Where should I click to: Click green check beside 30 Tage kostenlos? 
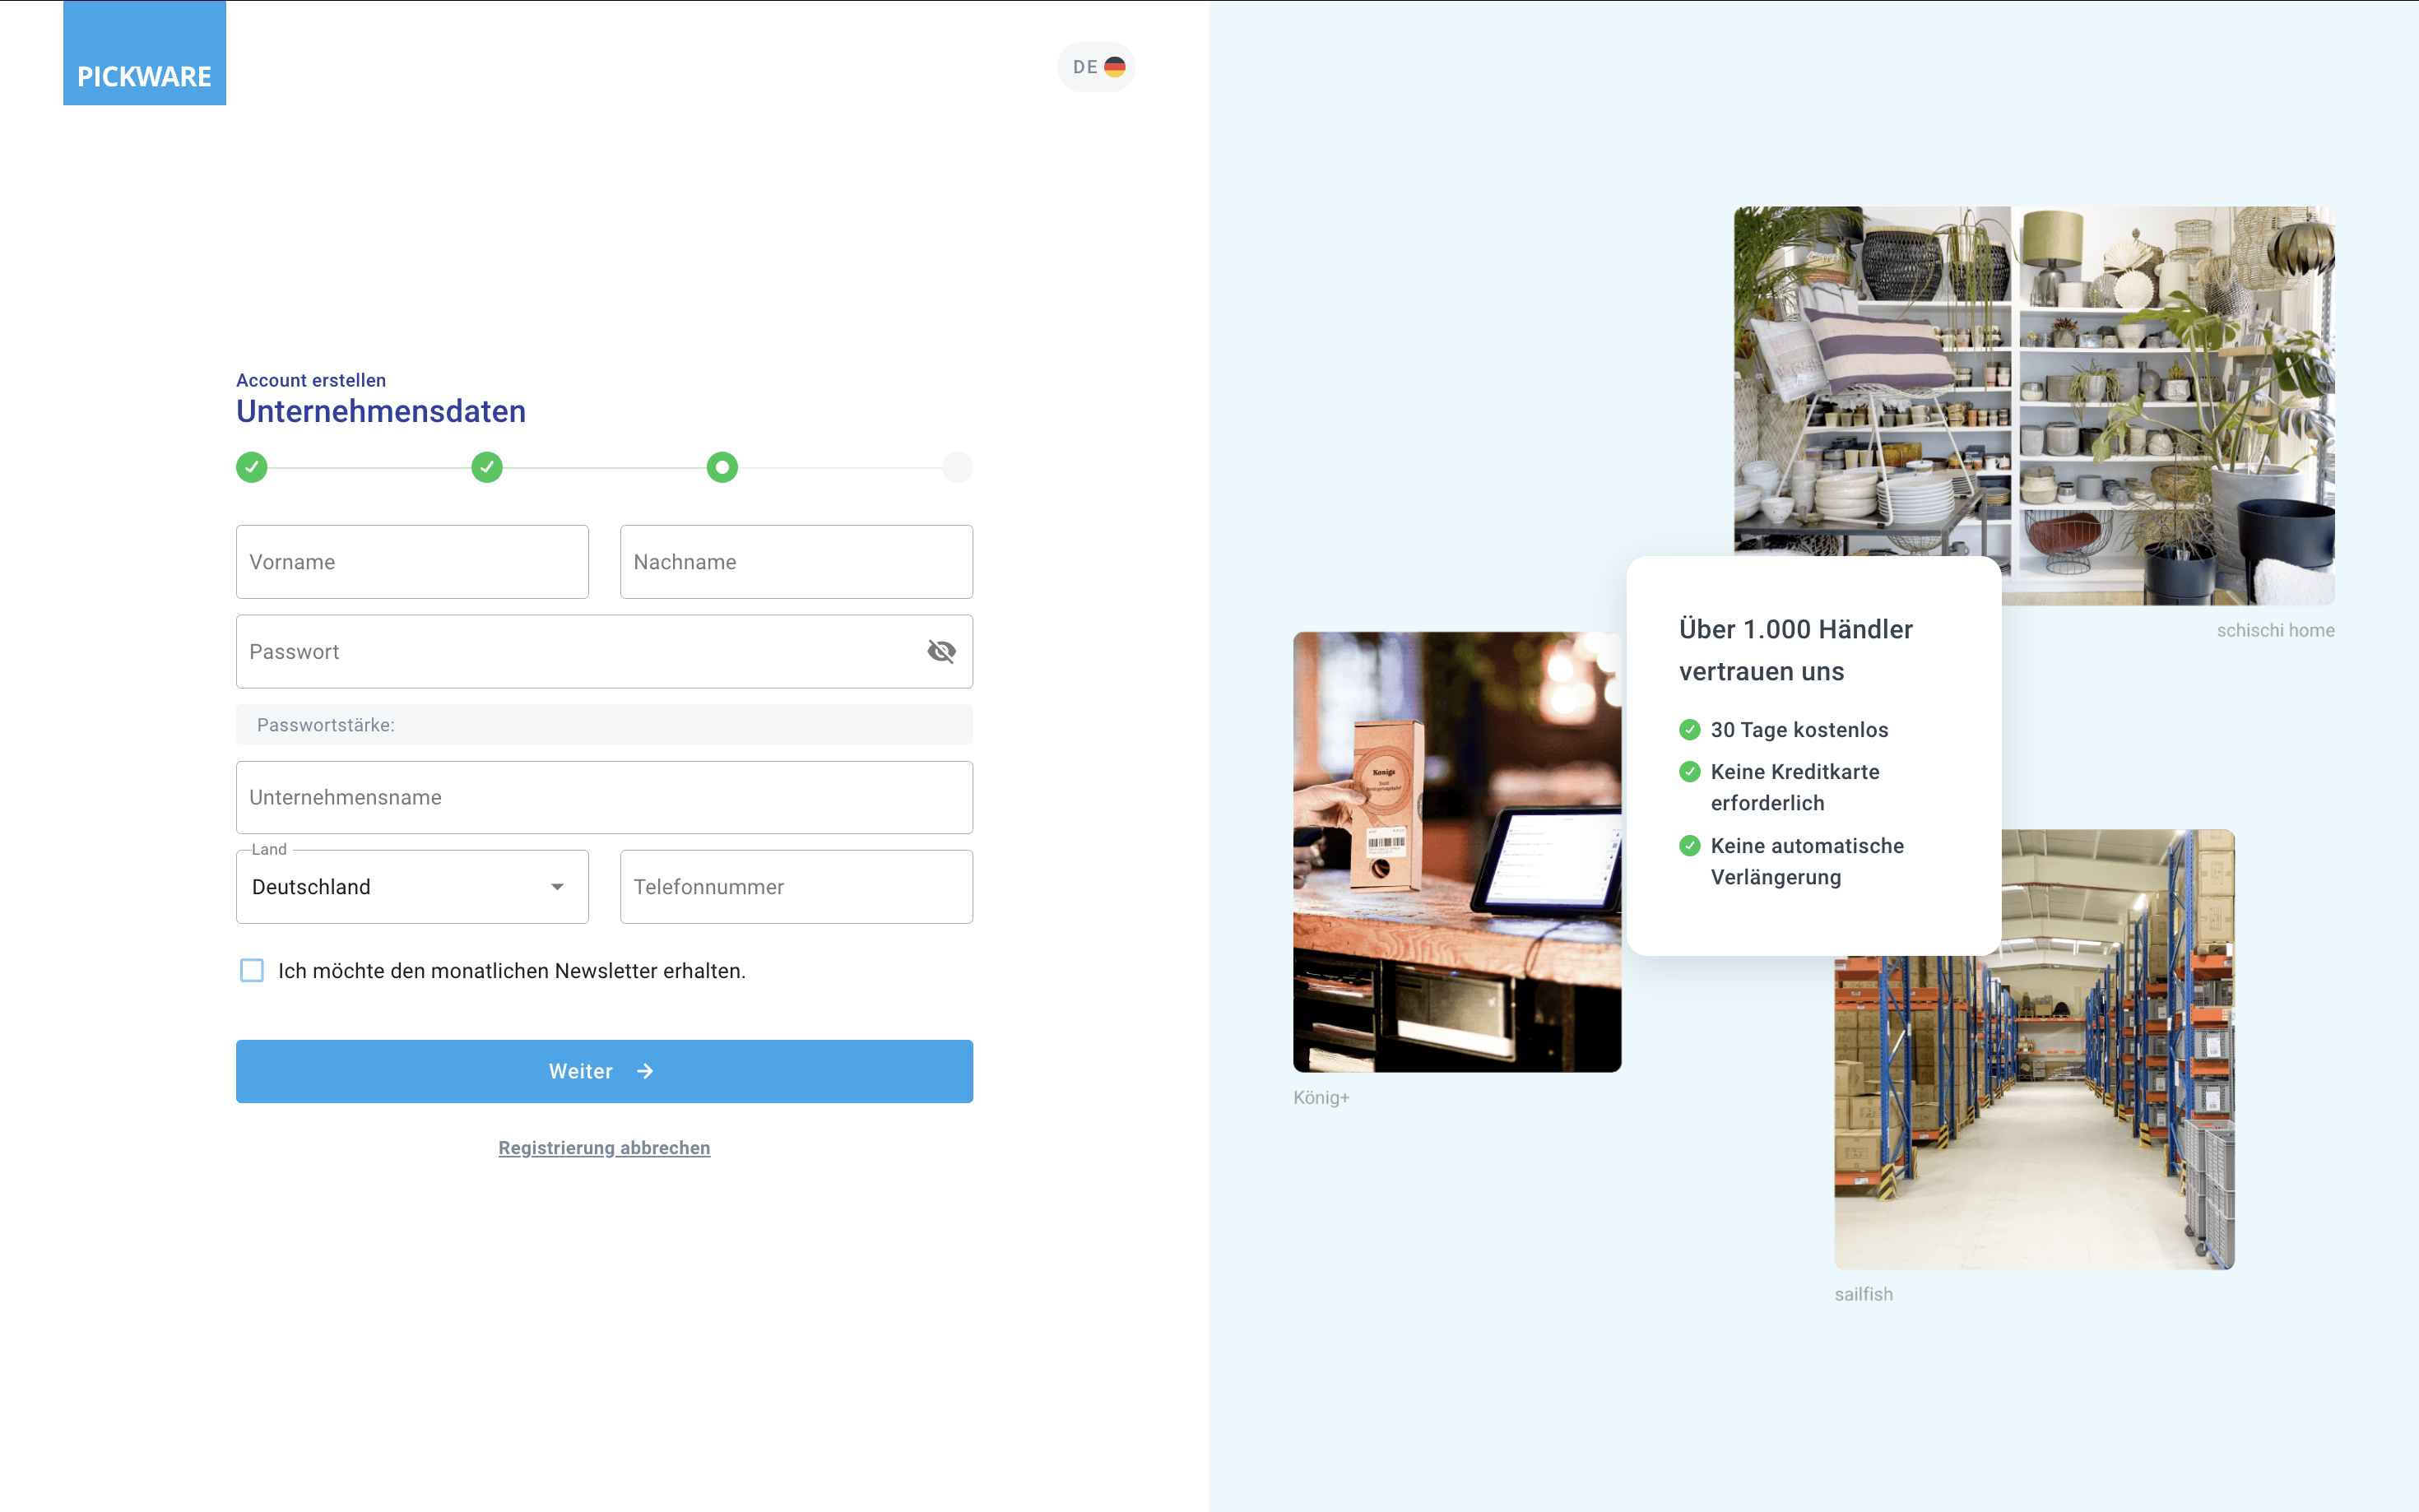(1689, 730)
